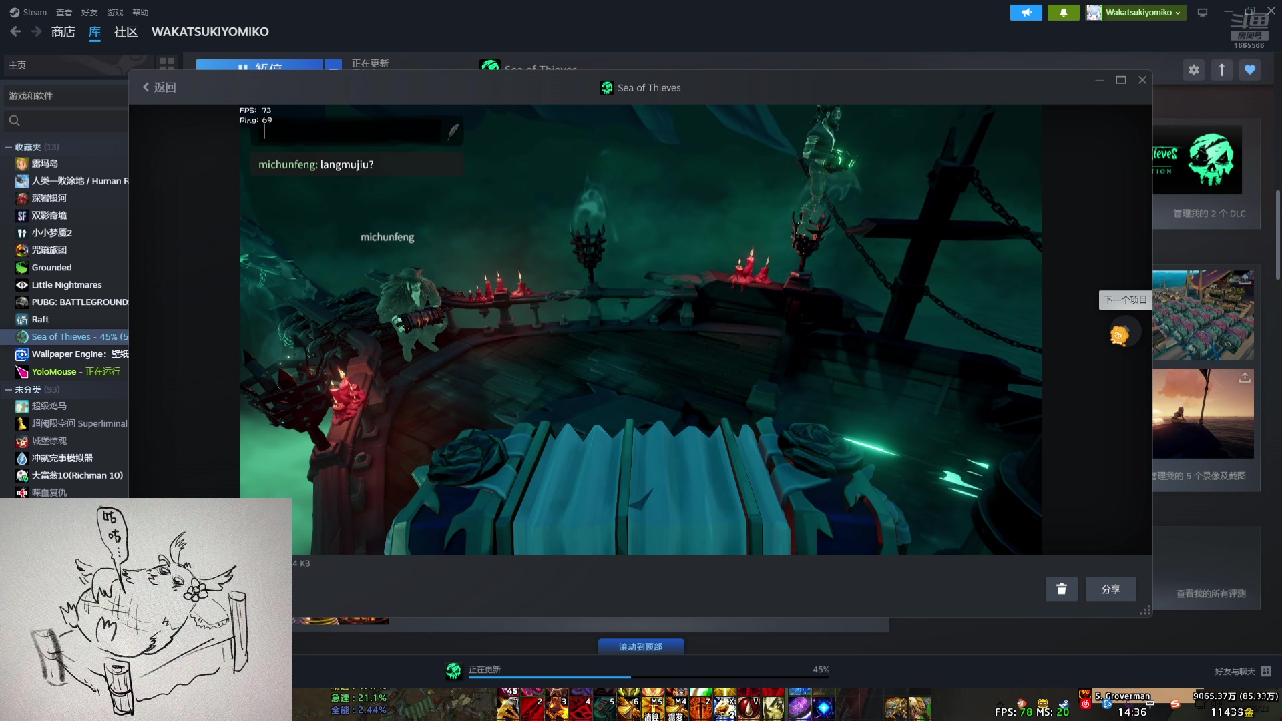This screenshot has width=1282, height=721.
Task: Open the 社区 community tab
Action: tap(126, 31)
